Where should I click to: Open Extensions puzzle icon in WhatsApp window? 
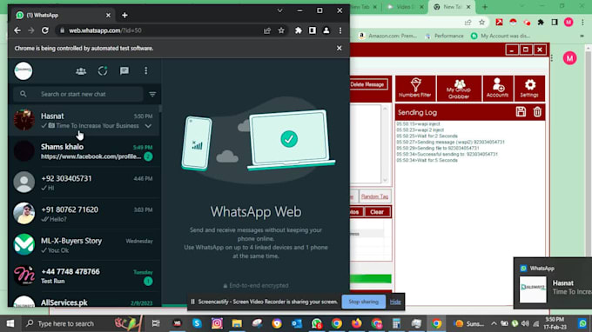coord(299,30)
